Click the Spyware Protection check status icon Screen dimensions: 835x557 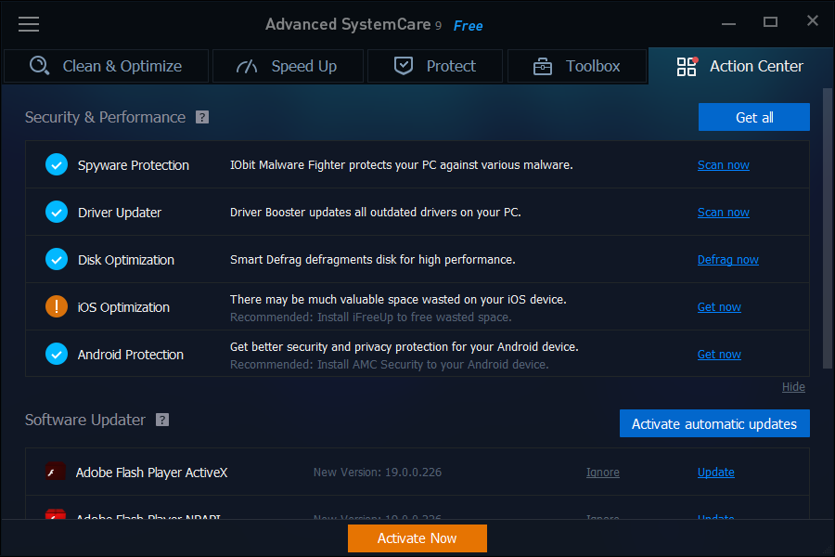point(57,164)
